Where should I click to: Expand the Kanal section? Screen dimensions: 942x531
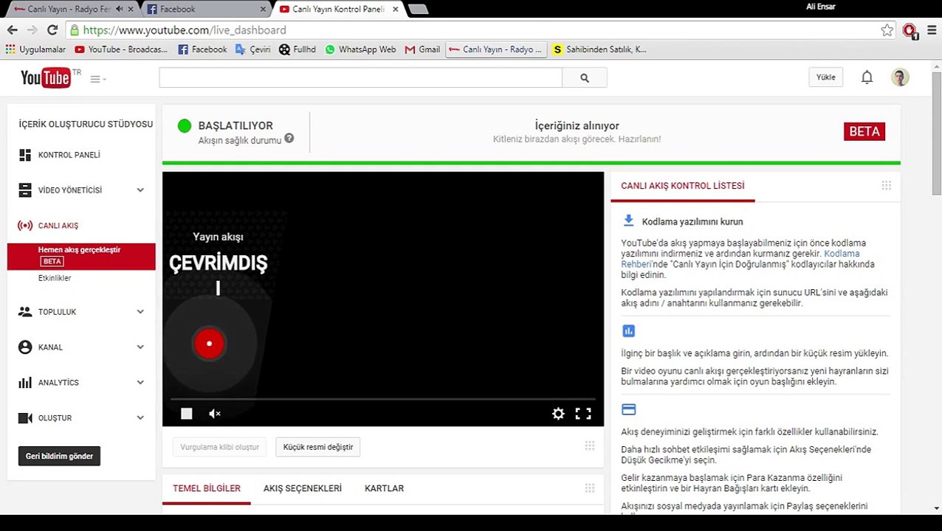point(140,347)
